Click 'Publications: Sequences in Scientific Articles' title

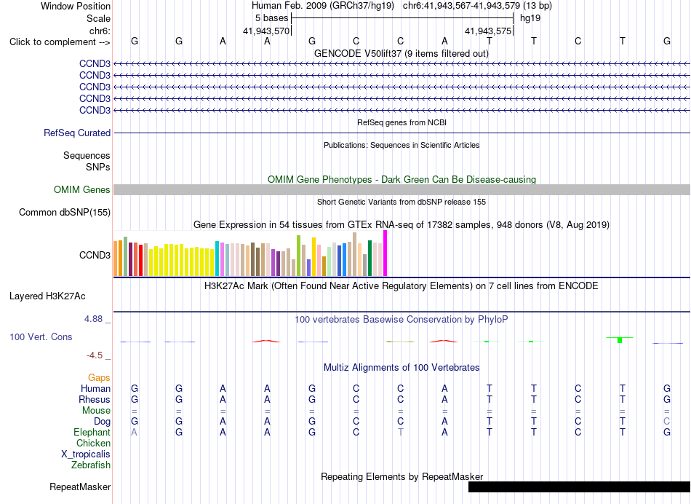[402, 145]
